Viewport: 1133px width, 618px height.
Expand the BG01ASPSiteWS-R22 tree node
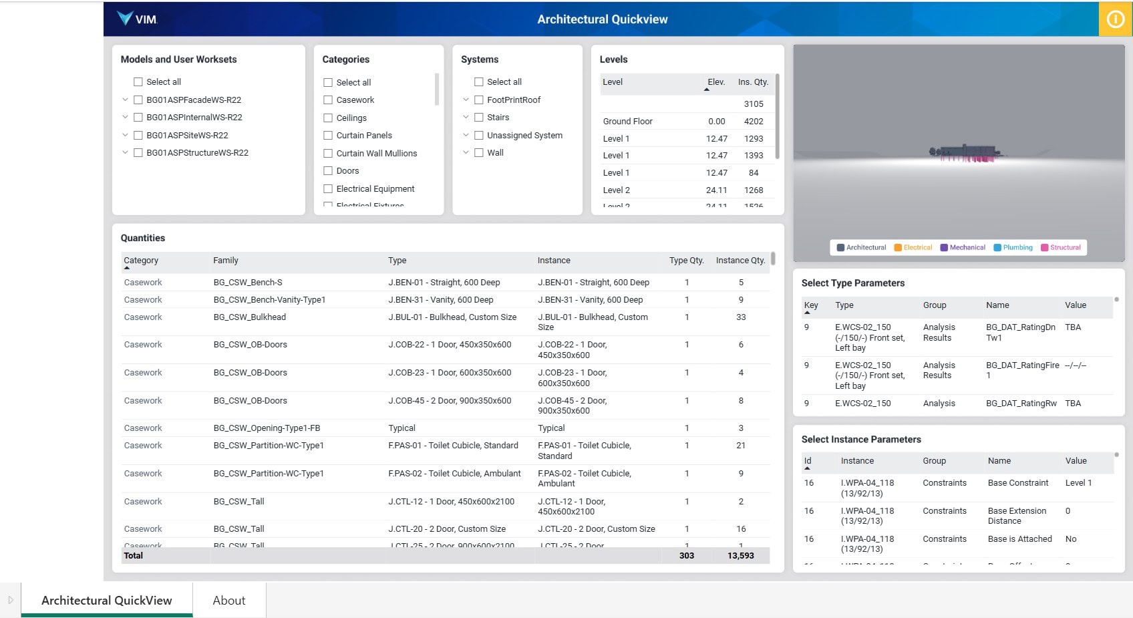coord(125,135)
